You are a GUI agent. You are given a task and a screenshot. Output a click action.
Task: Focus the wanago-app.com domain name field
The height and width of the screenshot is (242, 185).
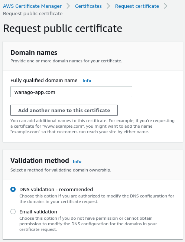[x=71, y=92]
